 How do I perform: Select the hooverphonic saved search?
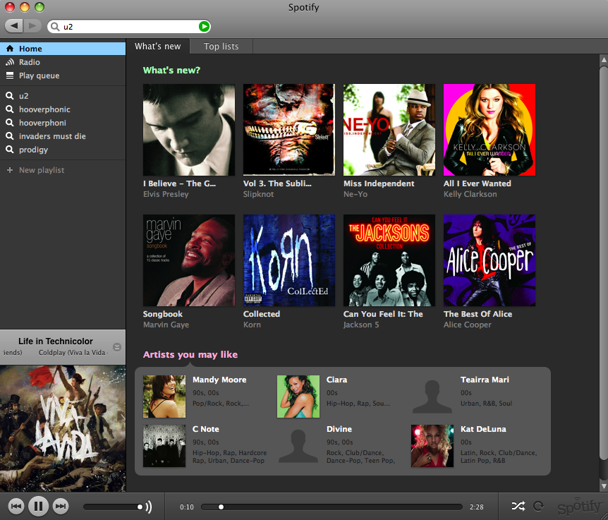point(63,109)
